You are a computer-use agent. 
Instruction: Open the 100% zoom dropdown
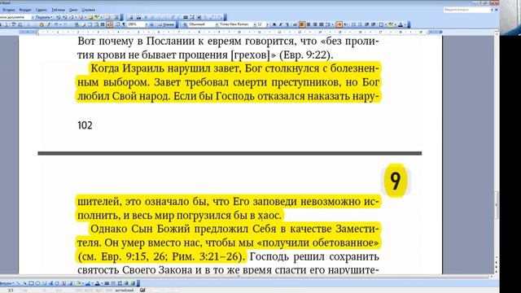pyautogui.click(x=147, y=24)
